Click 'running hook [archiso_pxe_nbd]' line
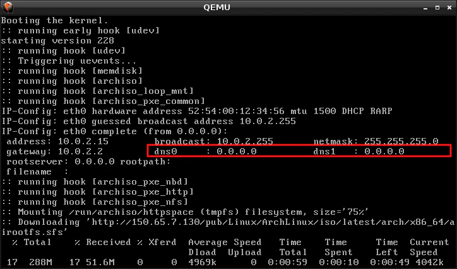Viewport: 457px width, 269px height. [x=95, y=182]
